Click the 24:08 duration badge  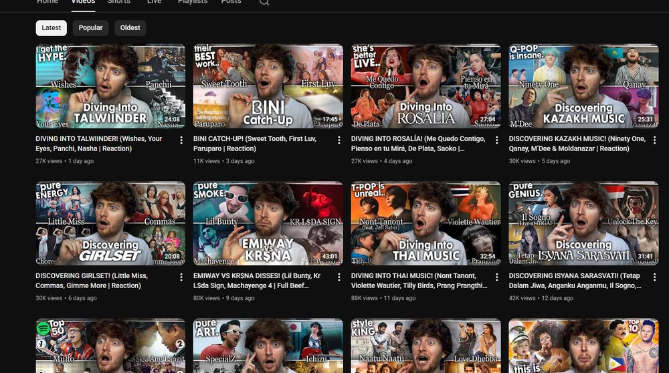pos(173,120)
